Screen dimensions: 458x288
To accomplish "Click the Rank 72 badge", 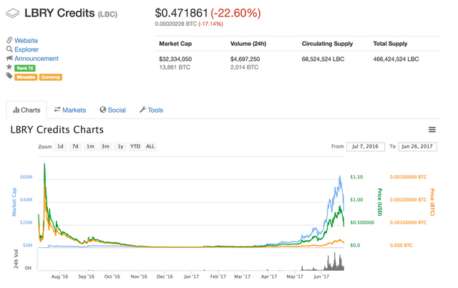I will tap(25, 68).
